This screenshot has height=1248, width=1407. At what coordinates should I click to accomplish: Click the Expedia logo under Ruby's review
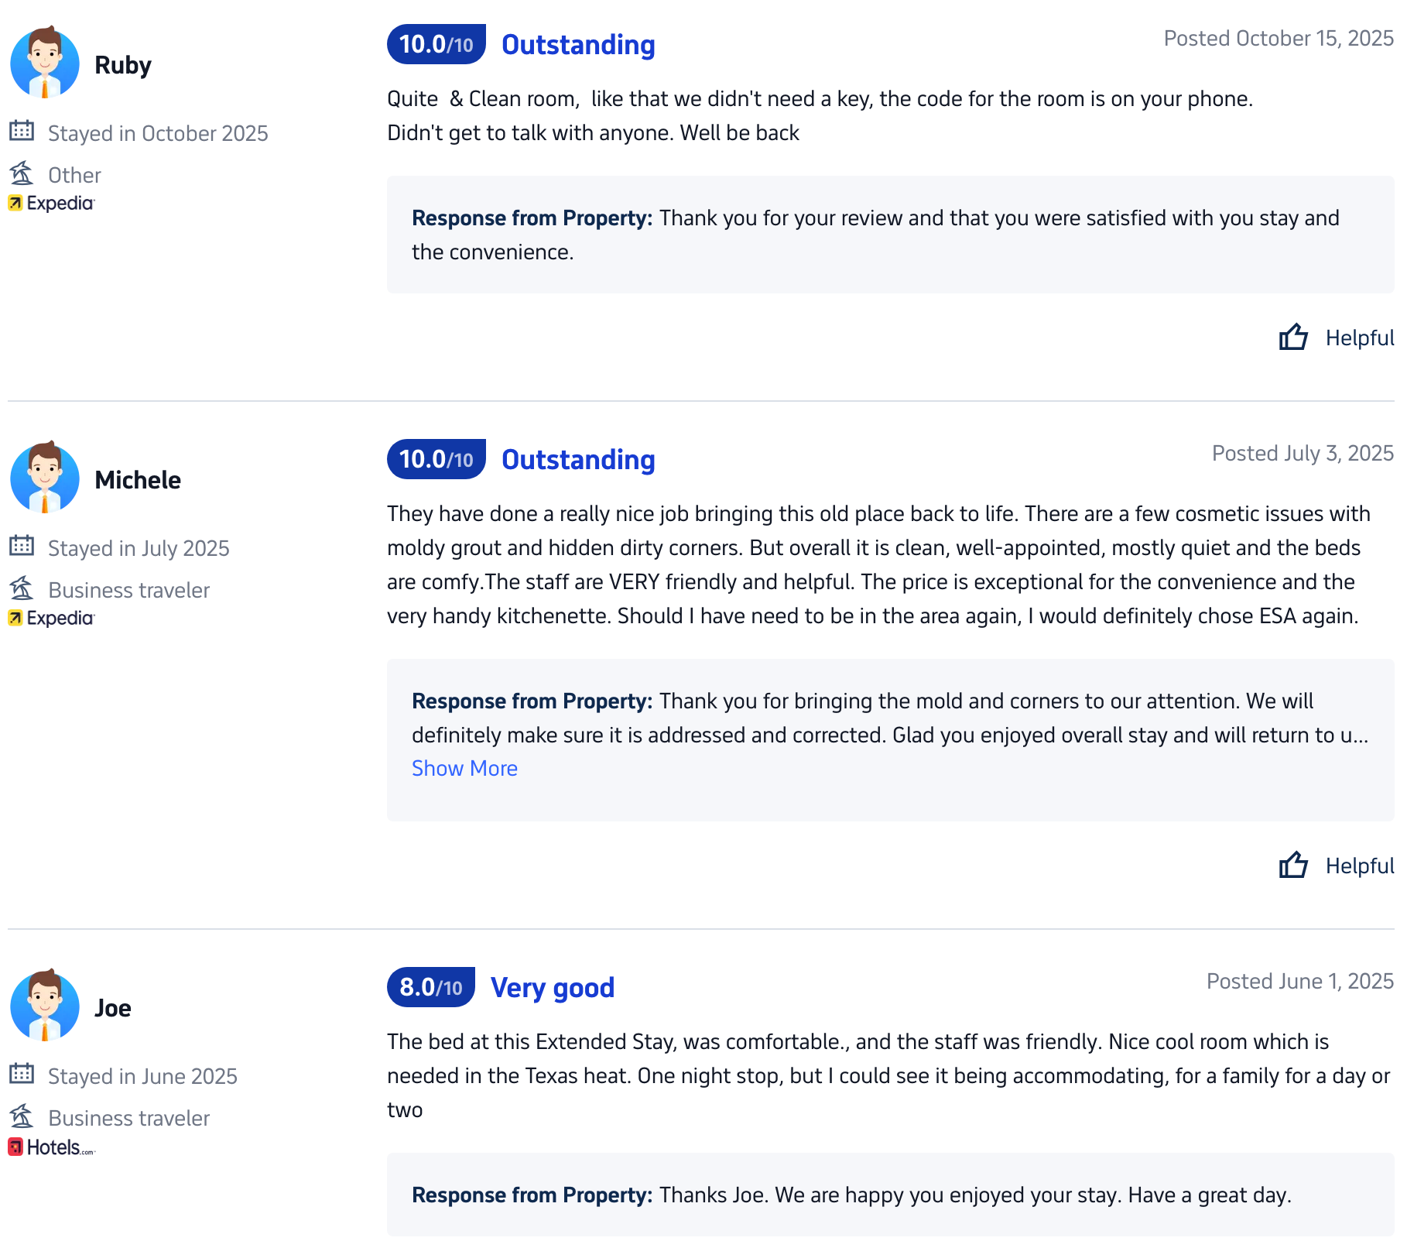point(51,203)
